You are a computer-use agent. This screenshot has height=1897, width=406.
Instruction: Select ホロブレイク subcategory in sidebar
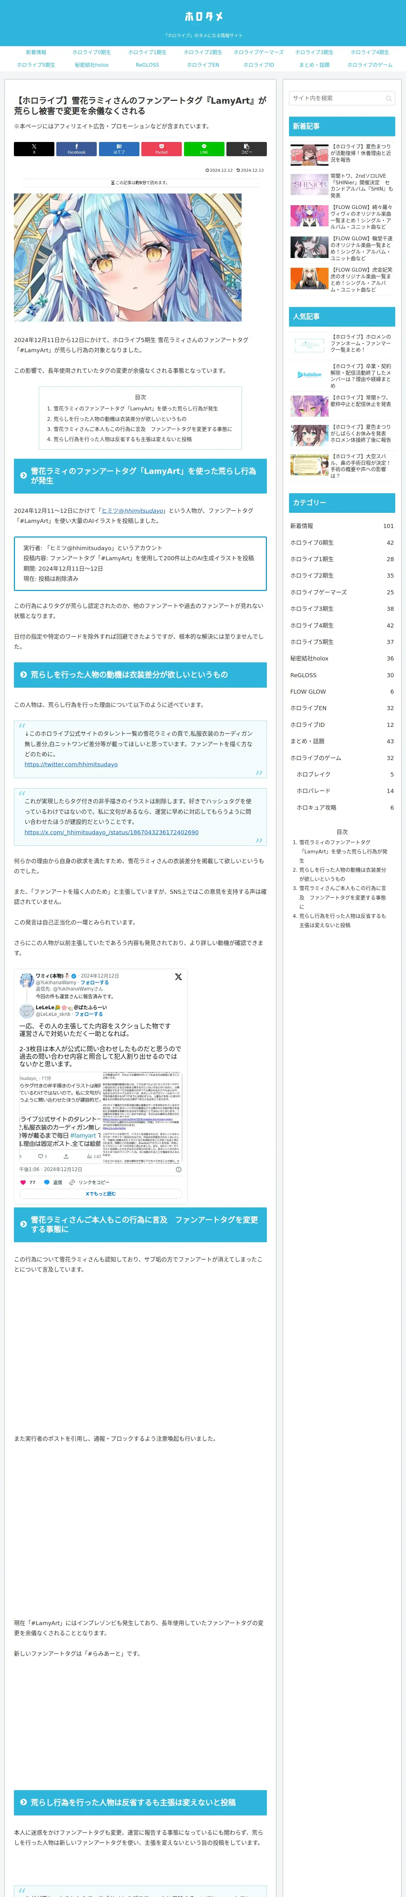(345, 775)
